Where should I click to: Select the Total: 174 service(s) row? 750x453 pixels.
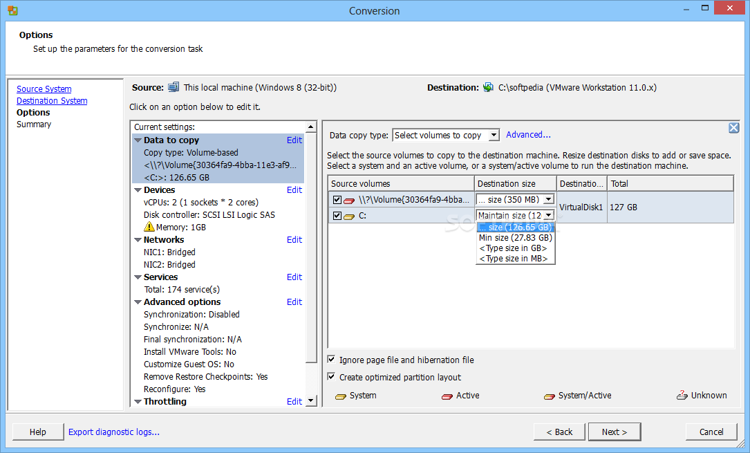pyautogui.click(x=218, y=289)
